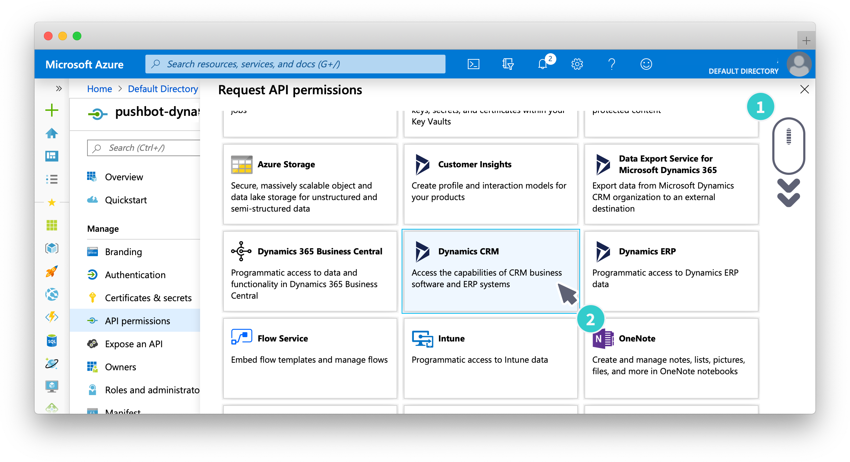850x462 pixels.
Task: Select Dynamics 365 Business Central card
Action: click(x=310, y=271)
